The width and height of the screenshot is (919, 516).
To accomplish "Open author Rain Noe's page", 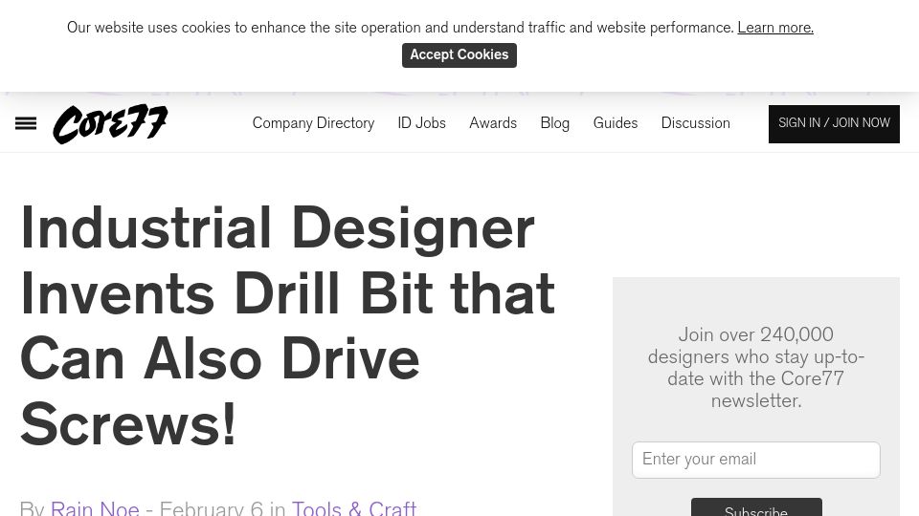I will [95, 507].
